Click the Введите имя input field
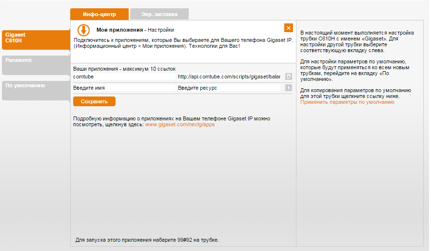 tap(123, 88)
